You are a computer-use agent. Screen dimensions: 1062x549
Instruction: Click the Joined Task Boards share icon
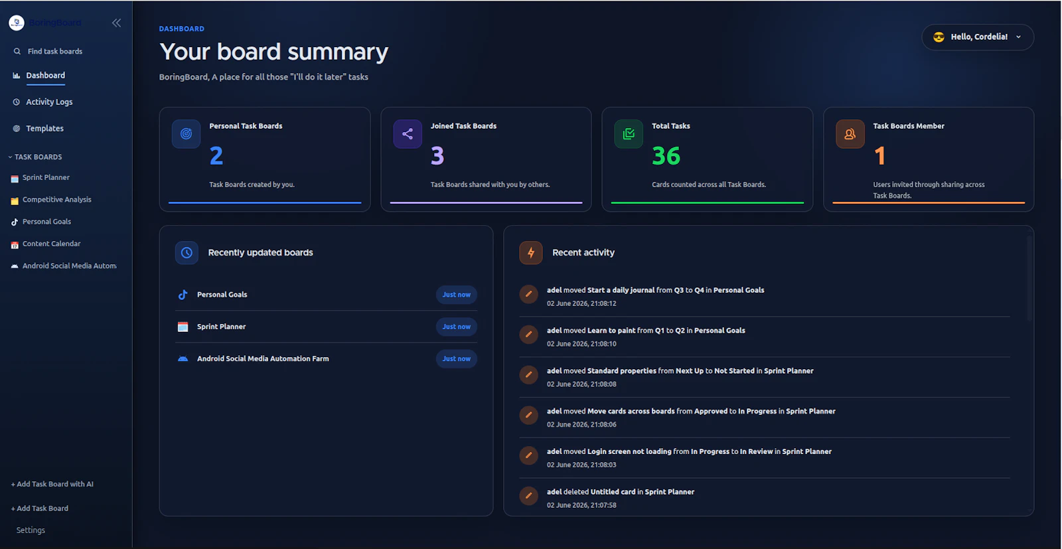408,134
